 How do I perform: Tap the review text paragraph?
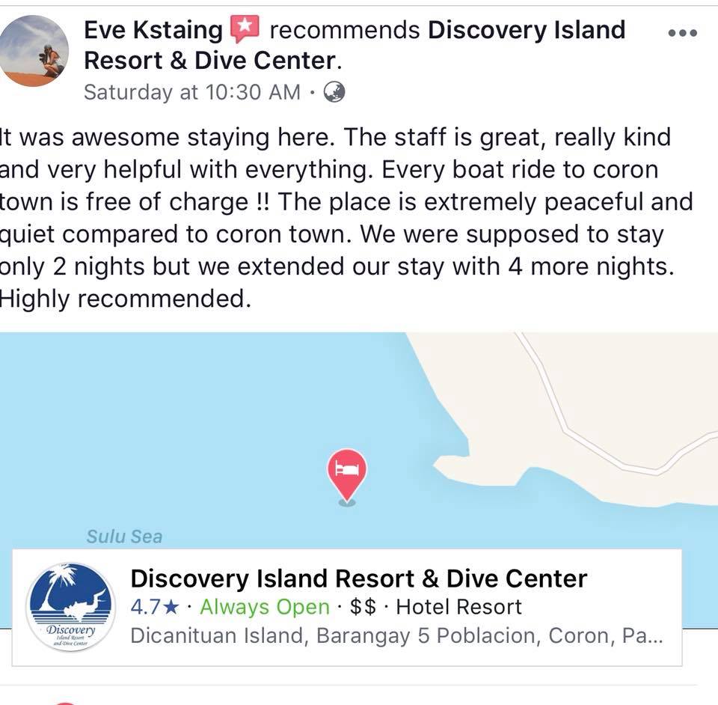click(x=346, y=218)
